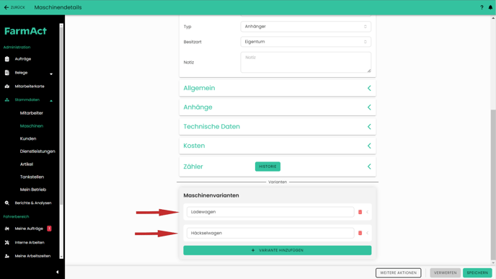Delete the Häckselwagen variant with trash icon
Image resolution: width=496 pixels, height=279 pixels.
(x=360, y=233)
